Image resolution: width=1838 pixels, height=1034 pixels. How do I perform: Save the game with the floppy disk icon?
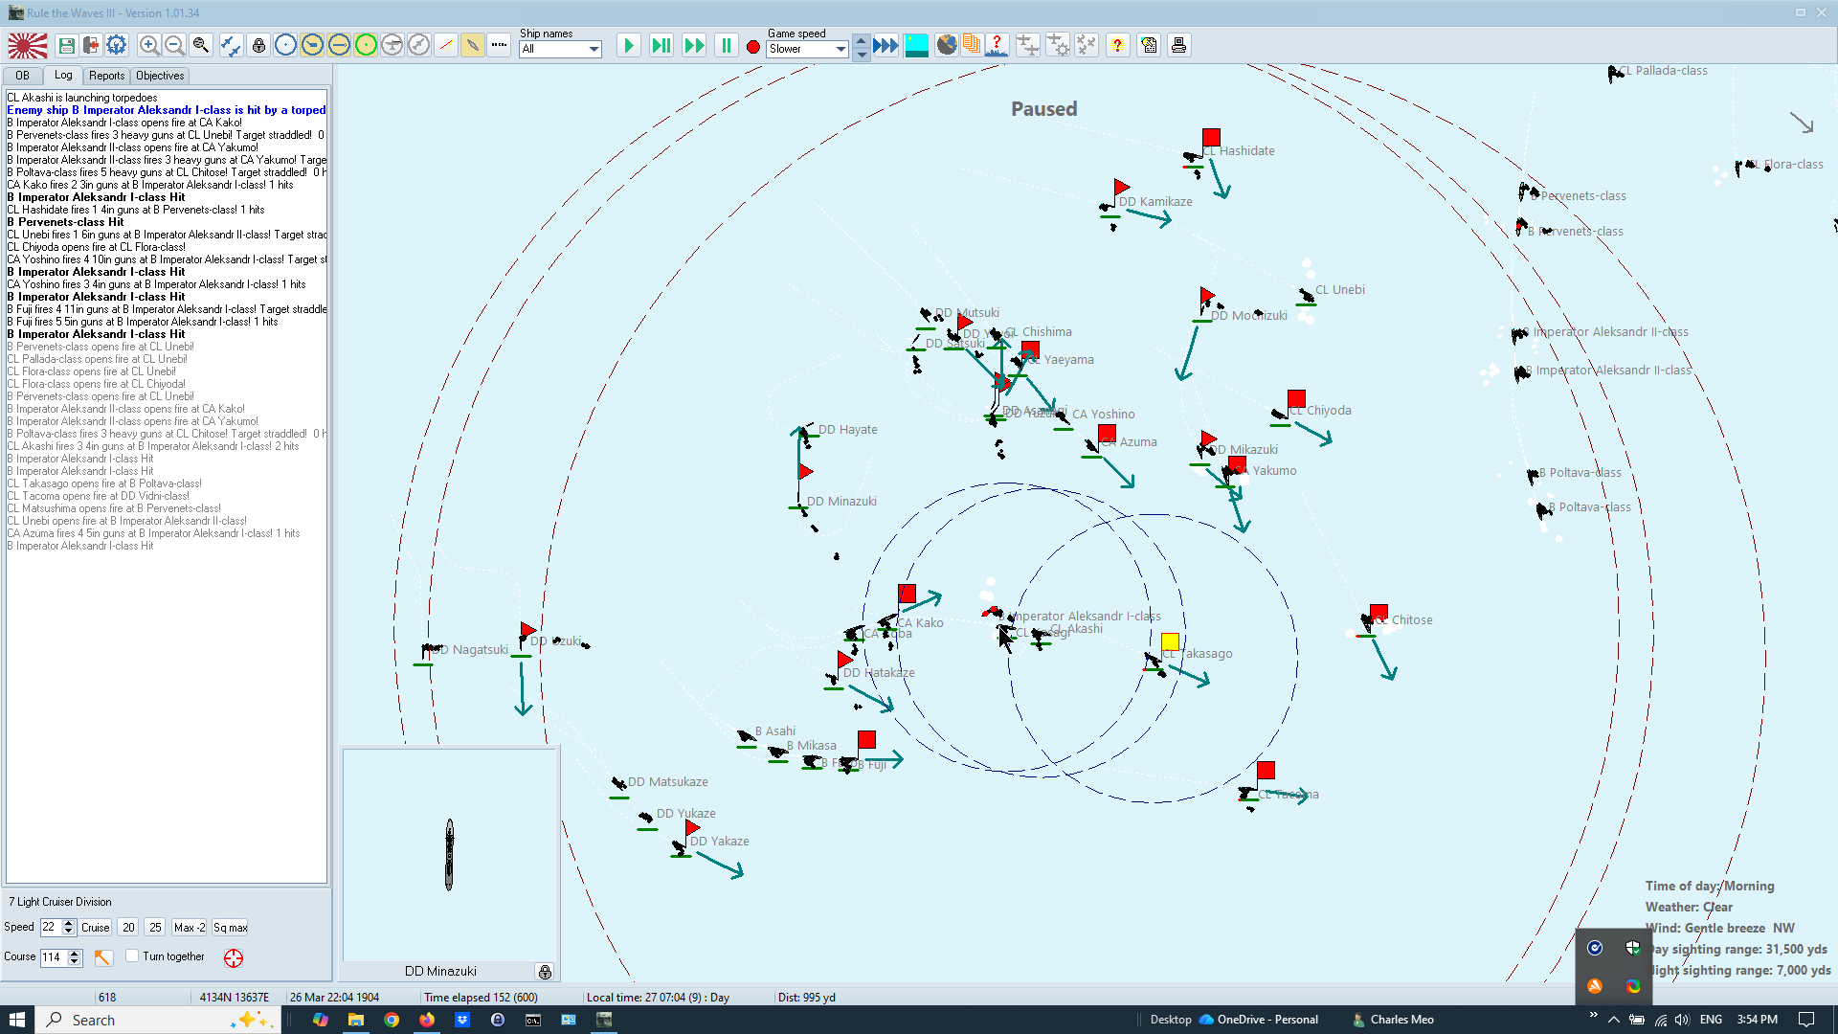pyautogui.click(x=67, y=45)
